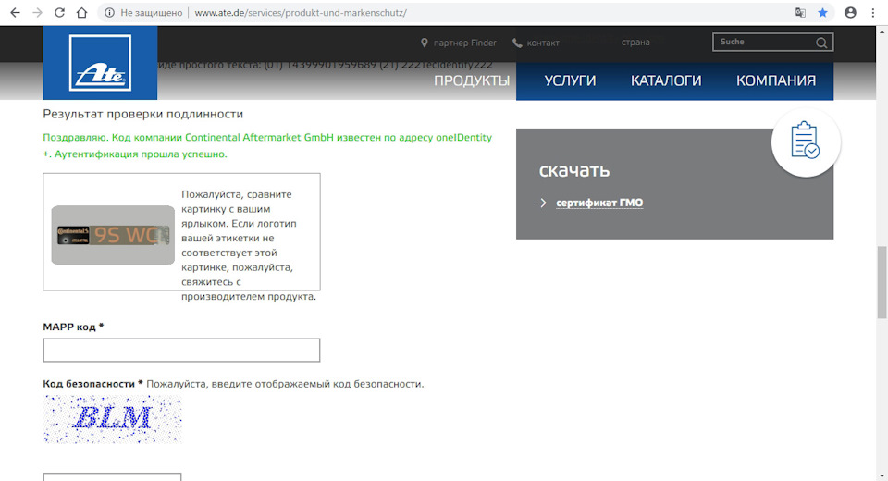Click the bookmark star icon
Image resolution: width=888 pixels, height=481 pixels.
(x=822, y=12)
